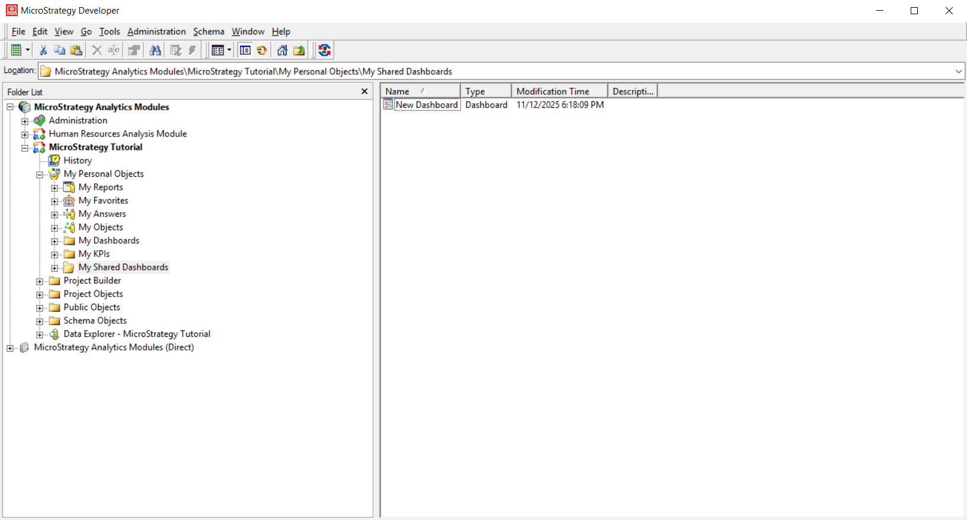
Task: Click the Delete X toolbar icon
Action: [97, 50]
